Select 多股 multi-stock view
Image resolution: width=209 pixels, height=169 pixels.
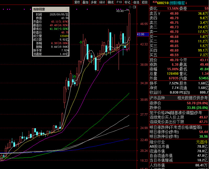click(94, 2)
